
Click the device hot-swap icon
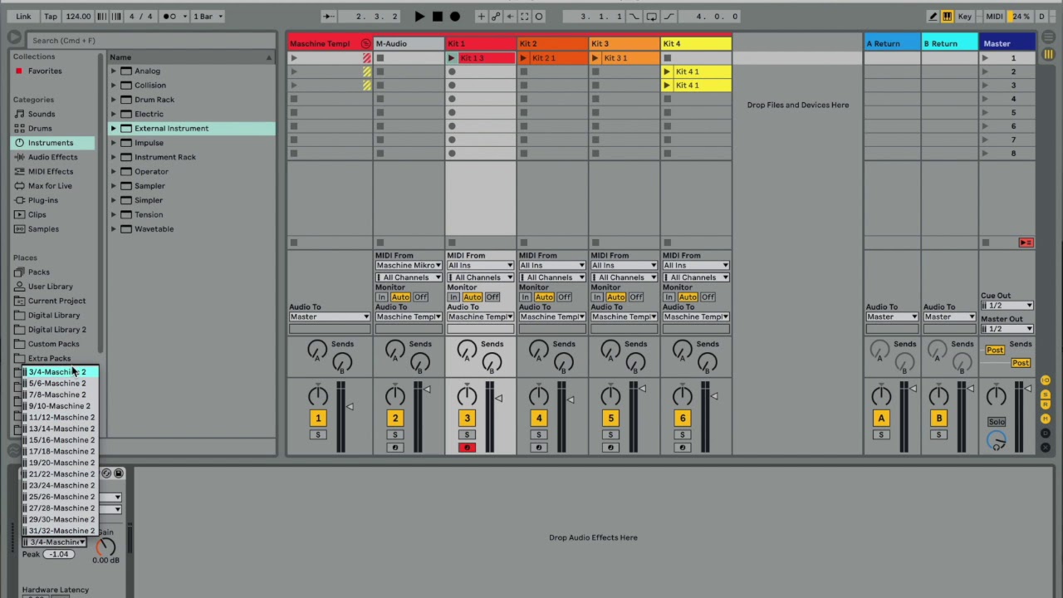tap(105, 473)
